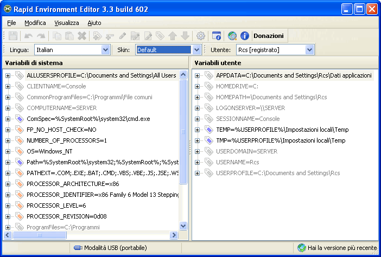
Task: Select the PROCESSOR_LEVEL=6 row
Action: 56,205
